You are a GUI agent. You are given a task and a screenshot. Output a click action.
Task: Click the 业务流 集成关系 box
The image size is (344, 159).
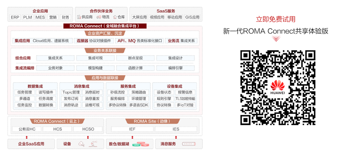(x=182, y=41)
